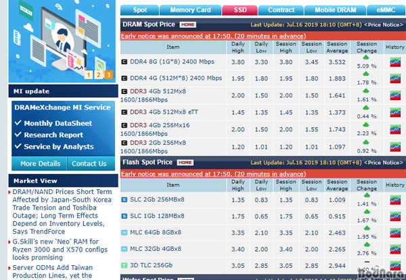This screenshot has height=280, width=406.
Task: Open Price Notice in DRAM Spot Price header
Action: [x=384, y=25]
